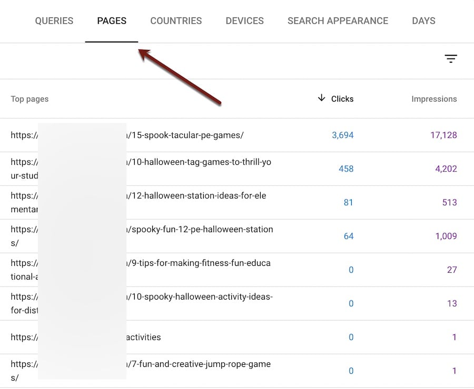474x389 pixels.
Task: Open the 15-spook-tacular-pe-games page row
Action: tap(184, 135)
